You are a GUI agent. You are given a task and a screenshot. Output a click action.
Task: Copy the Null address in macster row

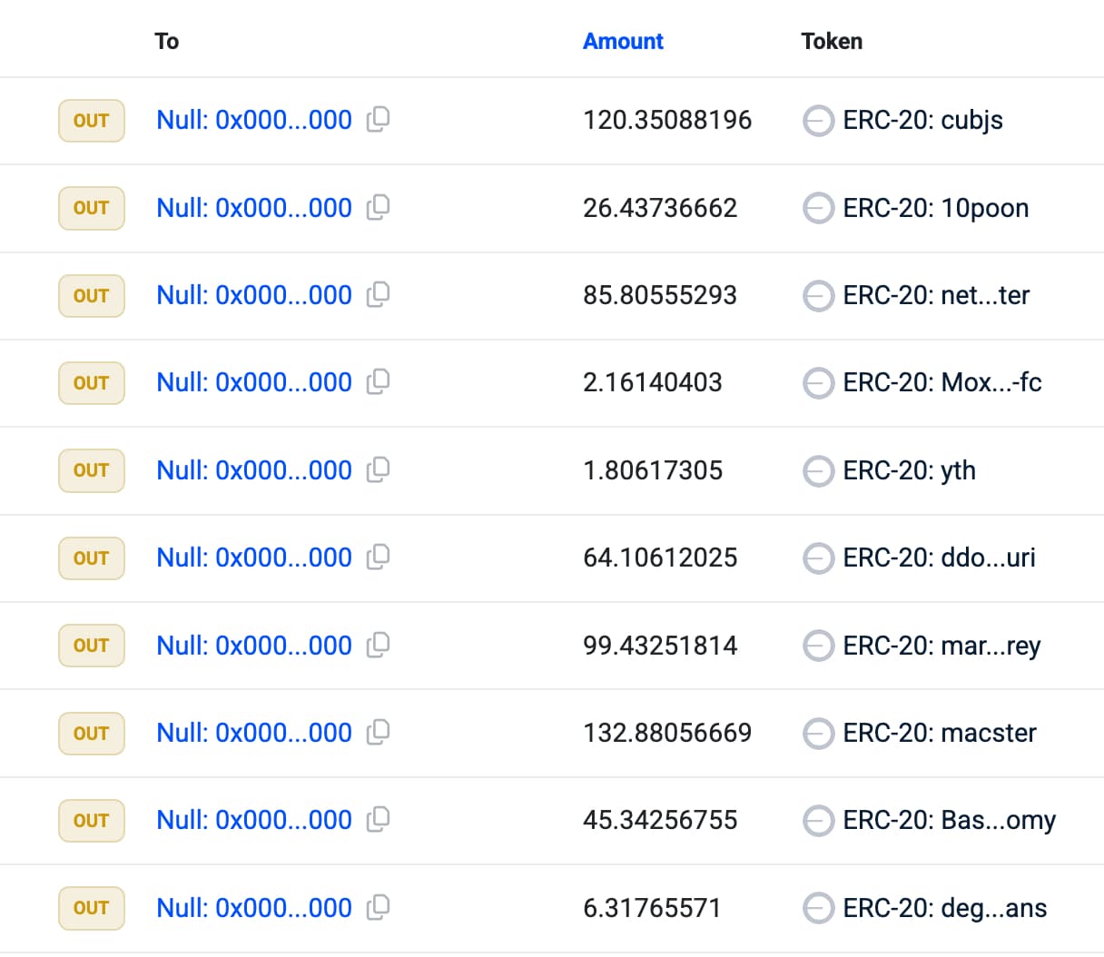click(378, 733)
